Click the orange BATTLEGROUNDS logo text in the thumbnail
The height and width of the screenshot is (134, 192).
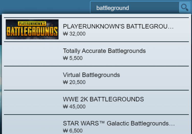[x=32, y=31]
